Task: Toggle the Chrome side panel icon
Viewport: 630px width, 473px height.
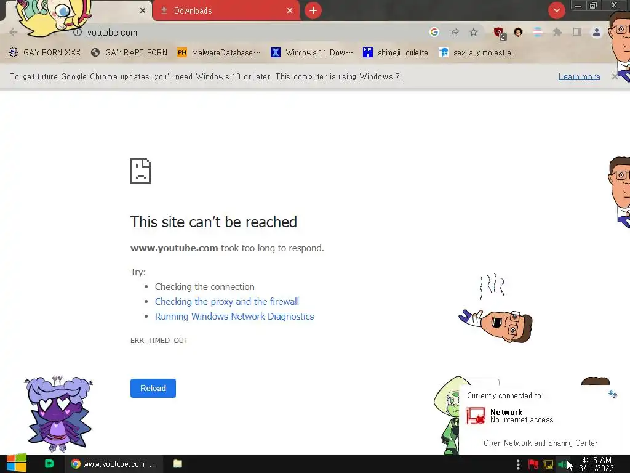Action: pos(577,32)
